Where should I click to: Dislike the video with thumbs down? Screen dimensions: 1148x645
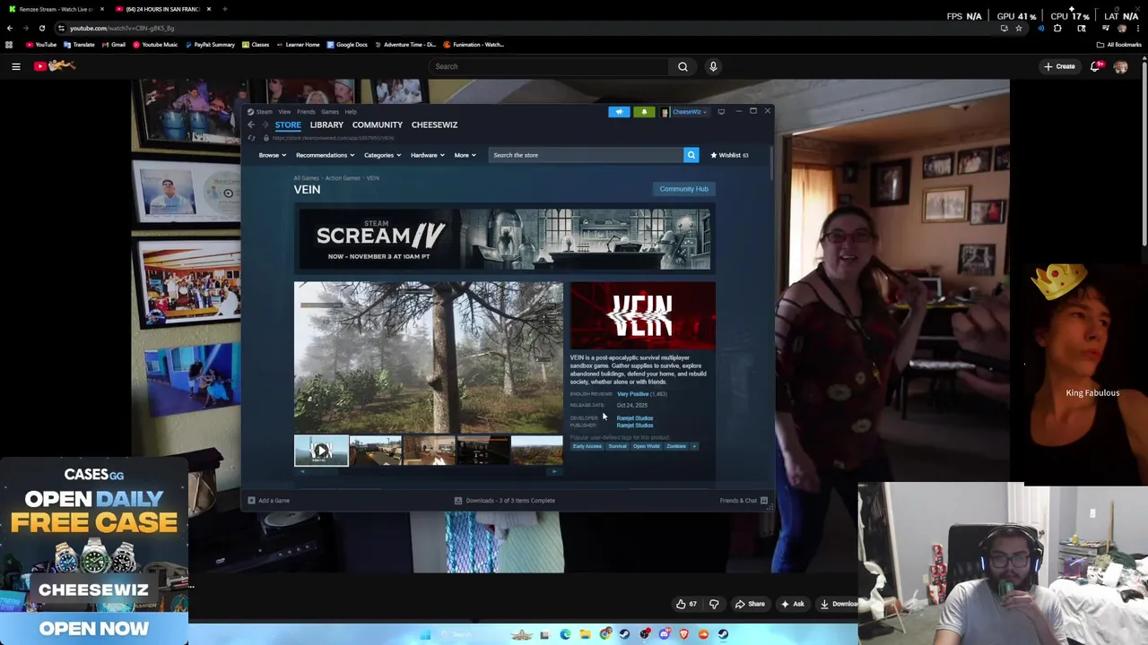[x=714, y=604]
